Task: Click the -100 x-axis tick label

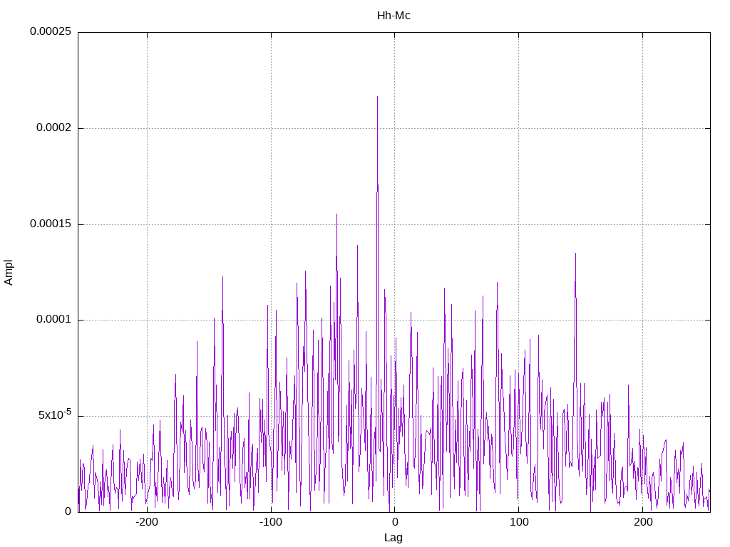Action: 271,522
